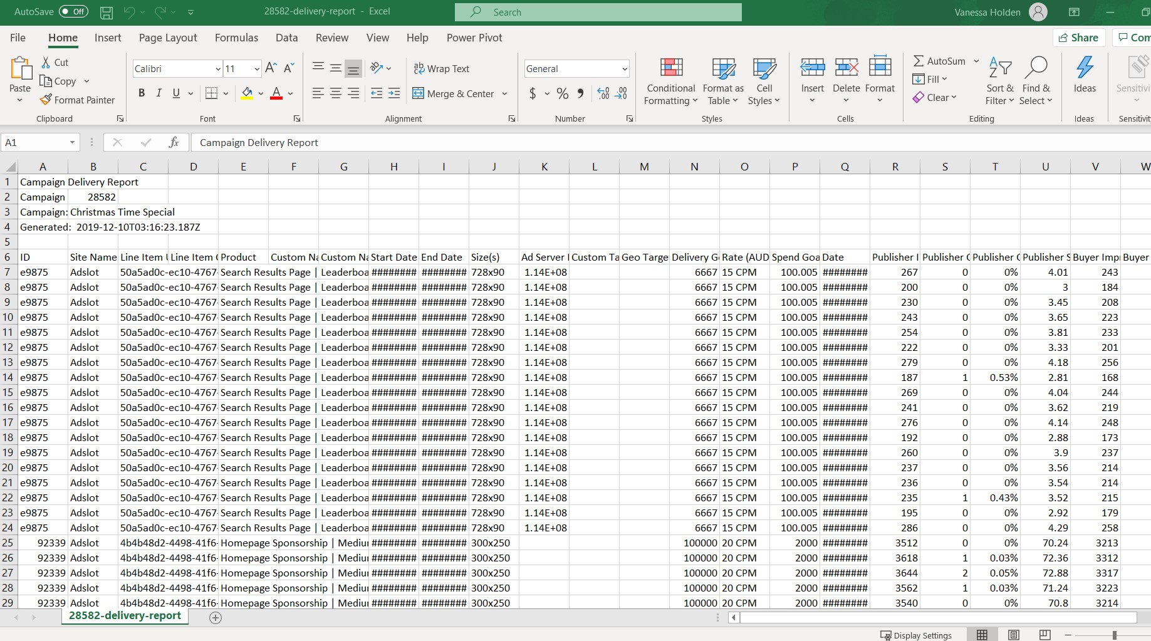Toggle the AutoSave switch
Image resolution: width=1151 pixels, height=641 pixels.
click(73, 12)
